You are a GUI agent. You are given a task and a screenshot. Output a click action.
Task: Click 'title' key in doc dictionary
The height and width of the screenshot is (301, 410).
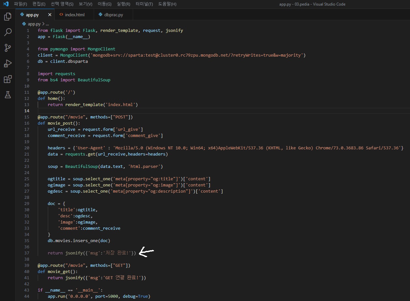(x=66, y=210)
